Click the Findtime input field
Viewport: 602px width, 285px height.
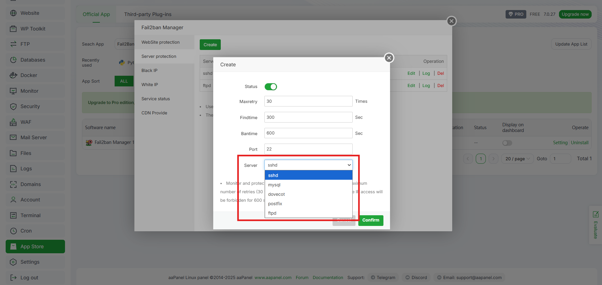(x=308, y=117)
